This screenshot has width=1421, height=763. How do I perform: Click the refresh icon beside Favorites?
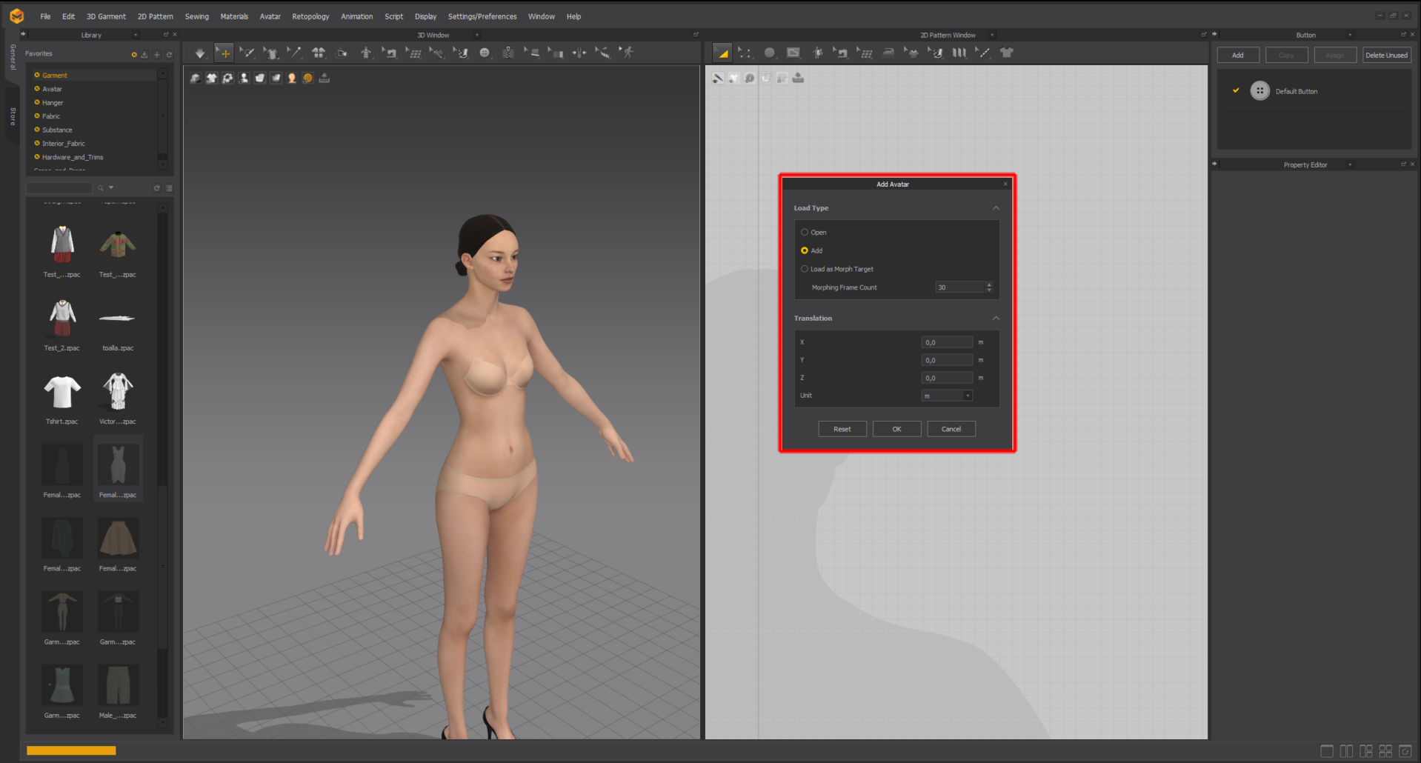point(169,55)
